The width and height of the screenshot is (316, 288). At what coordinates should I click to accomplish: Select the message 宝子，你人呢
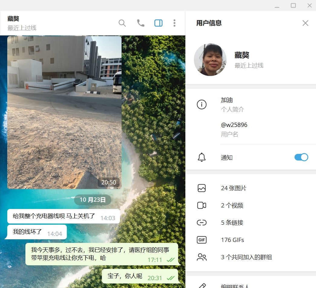pos(140,276)
